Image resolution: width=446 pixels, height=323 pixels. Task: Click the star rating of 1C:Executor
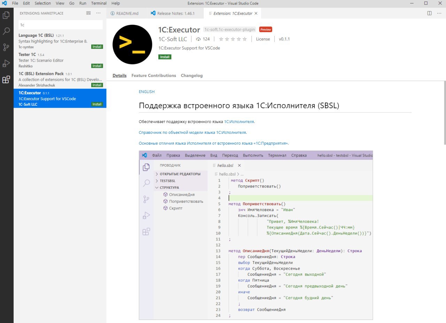tap(233, 39)
